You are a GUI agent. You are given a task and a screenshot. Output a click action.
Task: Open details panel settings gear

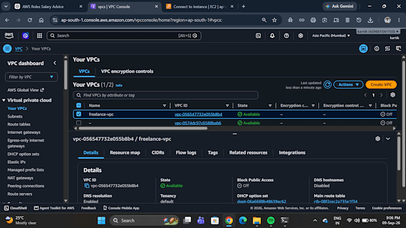pyautogui.click(x=377, y=139)
